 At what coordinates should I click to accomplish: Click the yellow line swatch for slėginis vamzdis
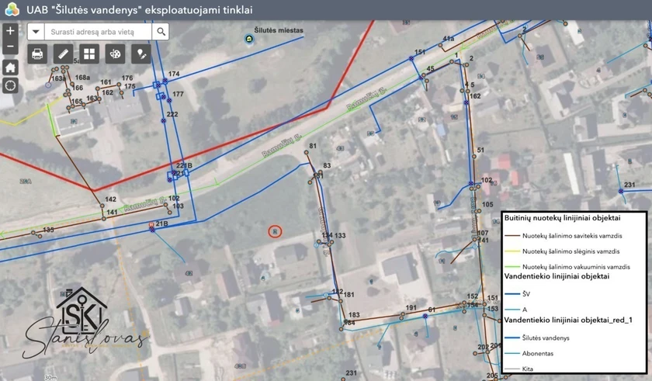pyautogui.click(x=512, y=251)
